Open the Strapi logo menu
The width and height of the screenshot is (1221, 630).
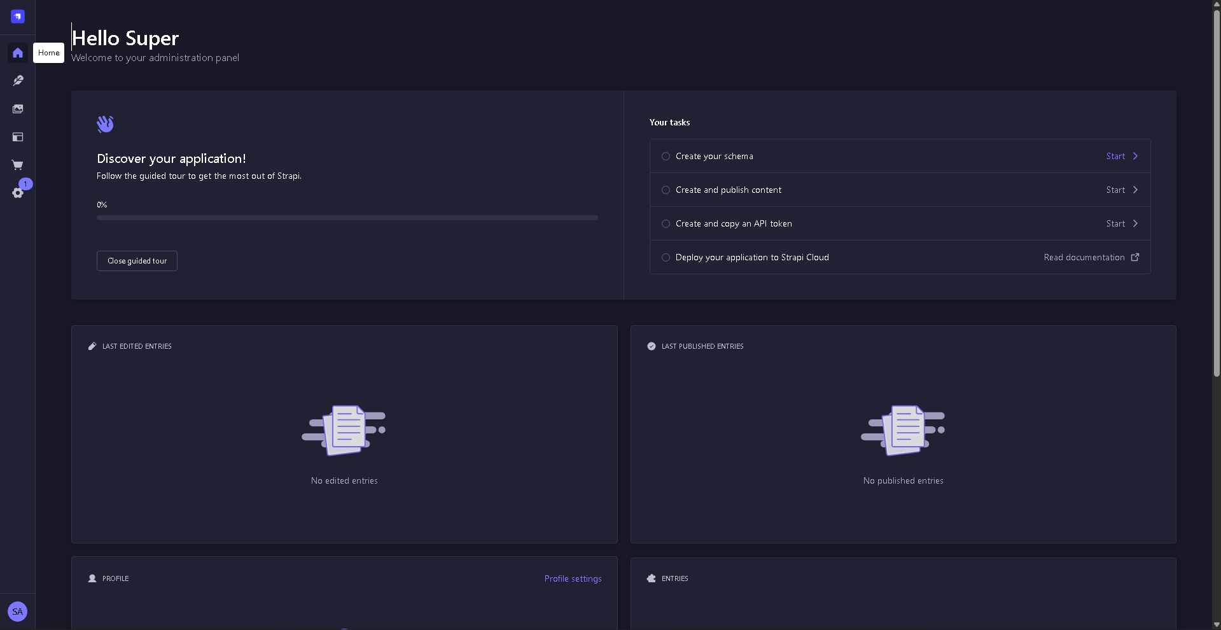pyautogui.click(x=18, y=17)
